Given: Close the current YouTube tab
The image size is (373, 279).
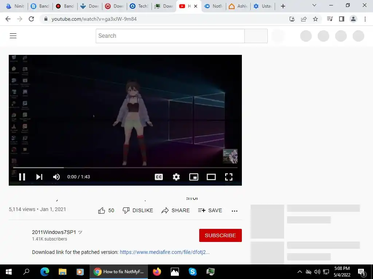Looking at the screenshot, I should pyautogui.click(x=196, y=6).
